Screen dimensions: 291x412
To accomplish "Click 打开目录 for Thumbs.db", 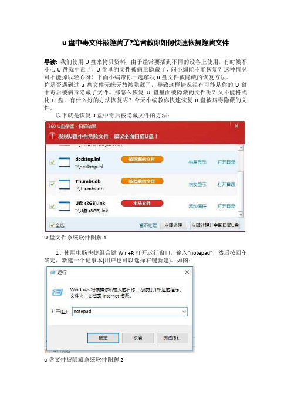I will tap(226, 184).
